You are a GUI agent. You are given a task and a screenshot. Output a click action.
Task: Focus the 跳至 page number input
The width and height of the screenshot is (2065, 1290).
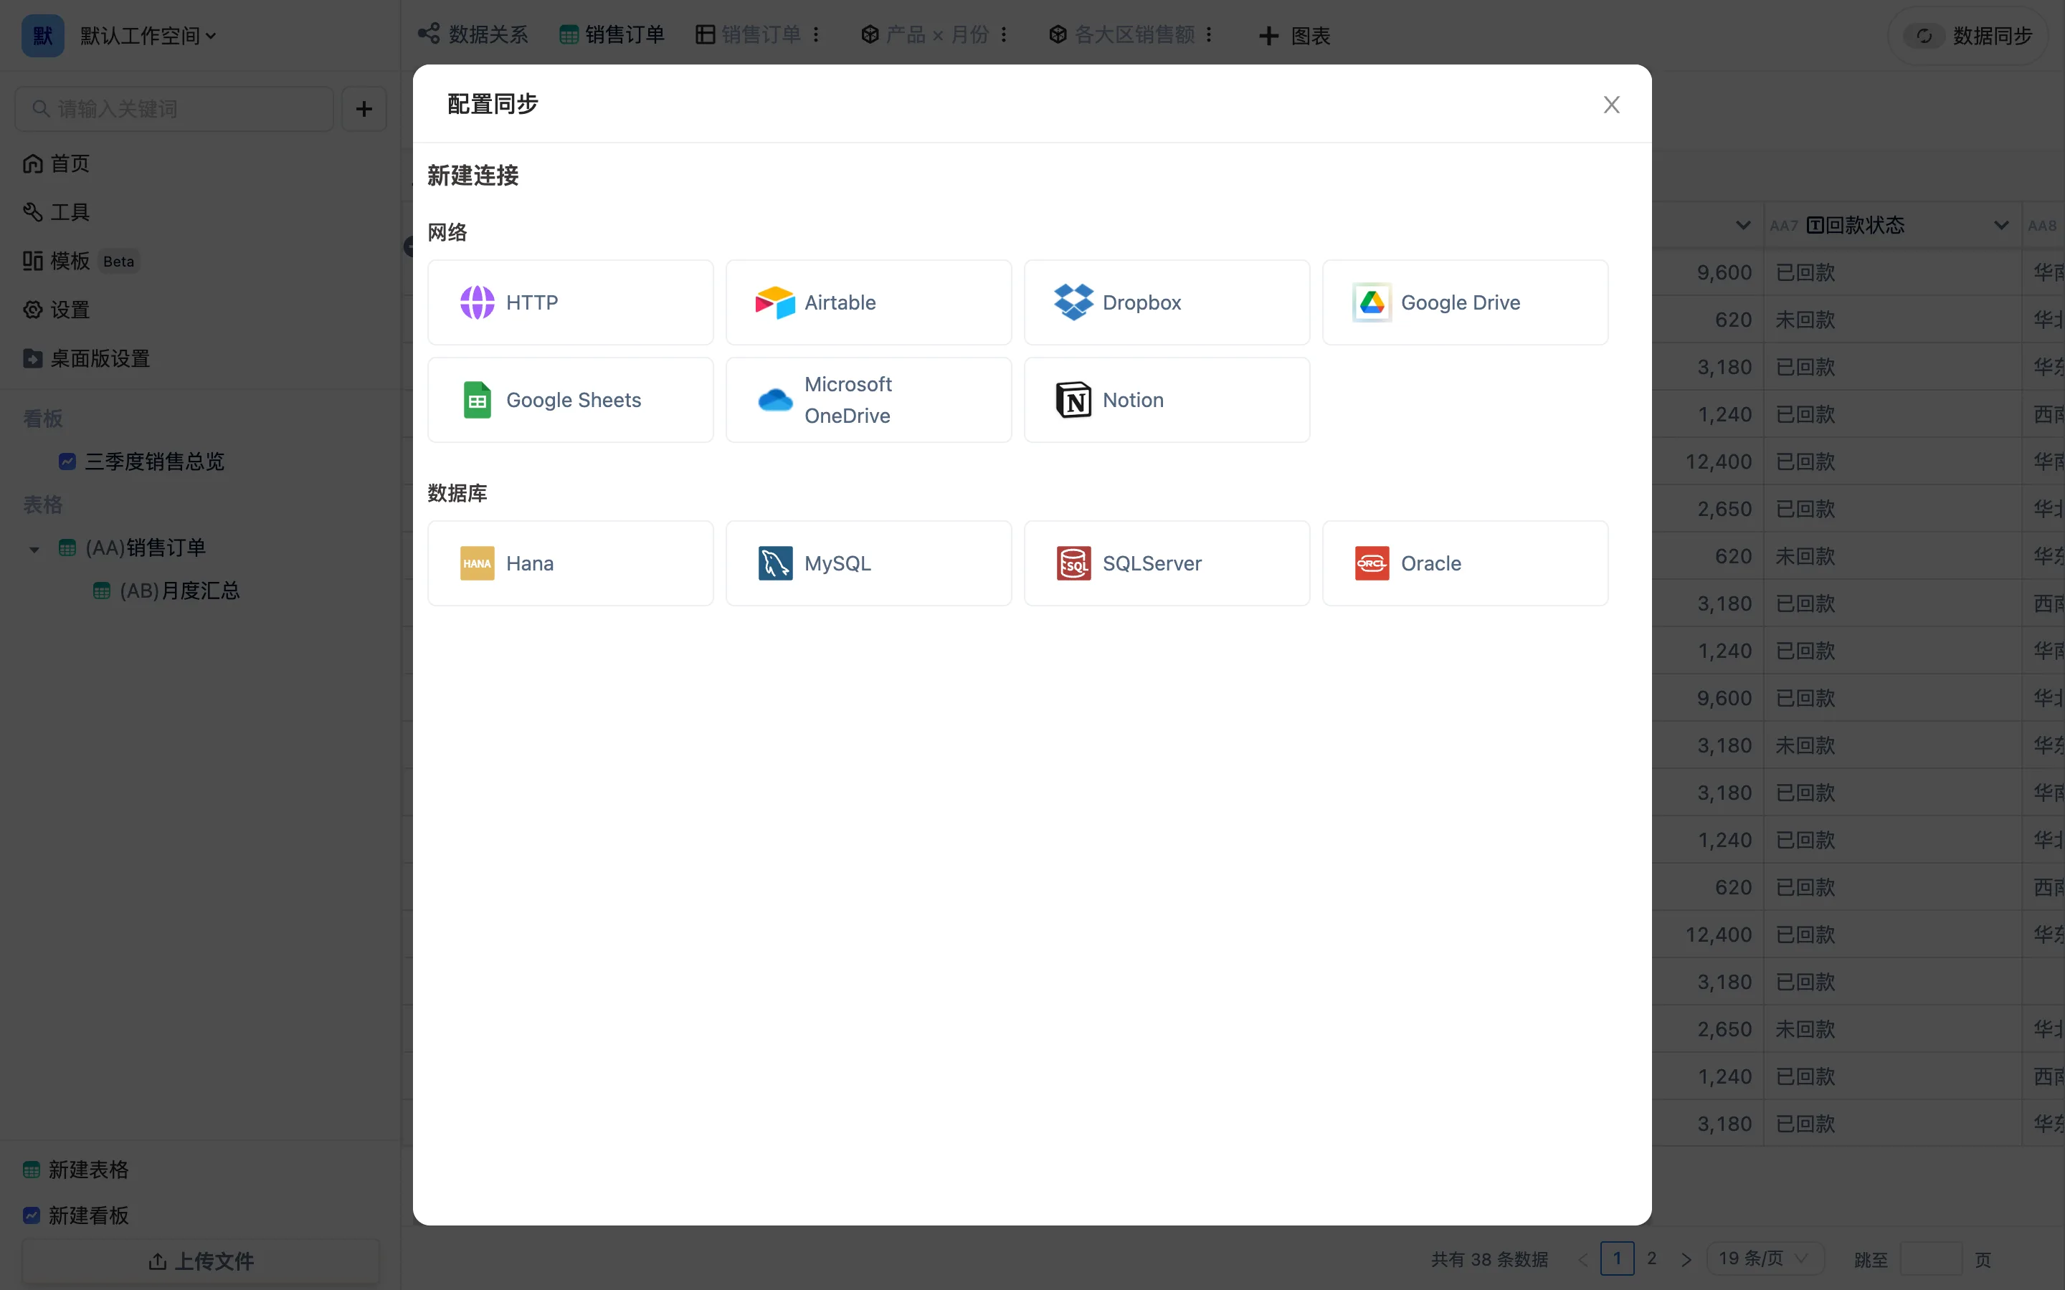(1932, 1259)
